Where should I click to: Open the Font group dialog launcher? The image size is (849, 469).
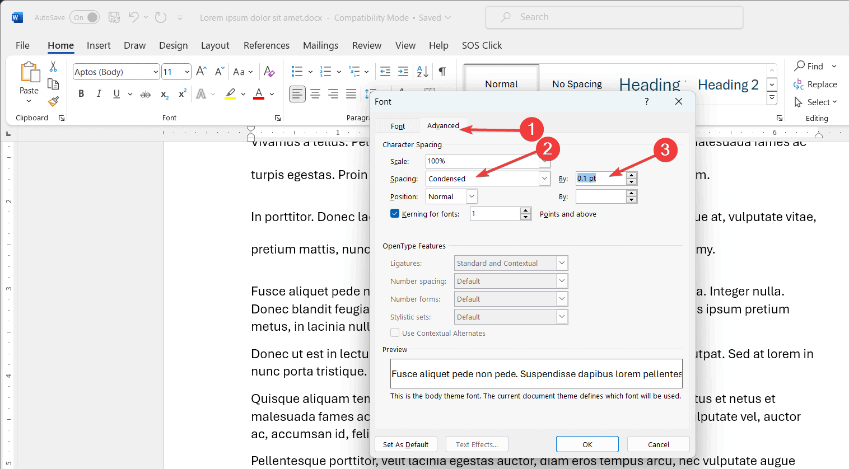pos(277,118)
